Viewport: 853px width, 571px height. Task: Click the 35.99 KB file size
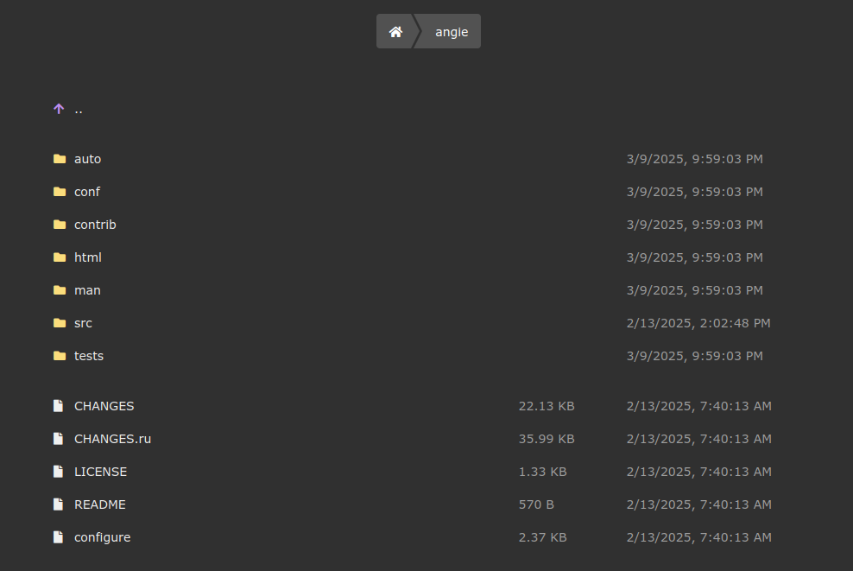(x=547, y=439)
